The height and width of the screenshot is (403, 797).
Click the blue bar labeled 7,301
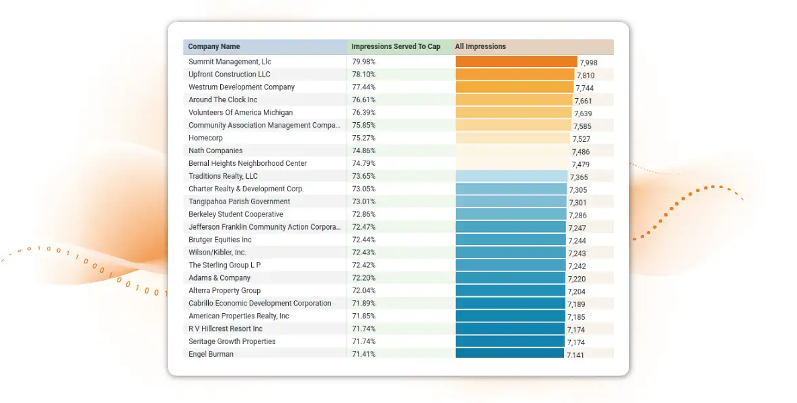tap(512, 201)
